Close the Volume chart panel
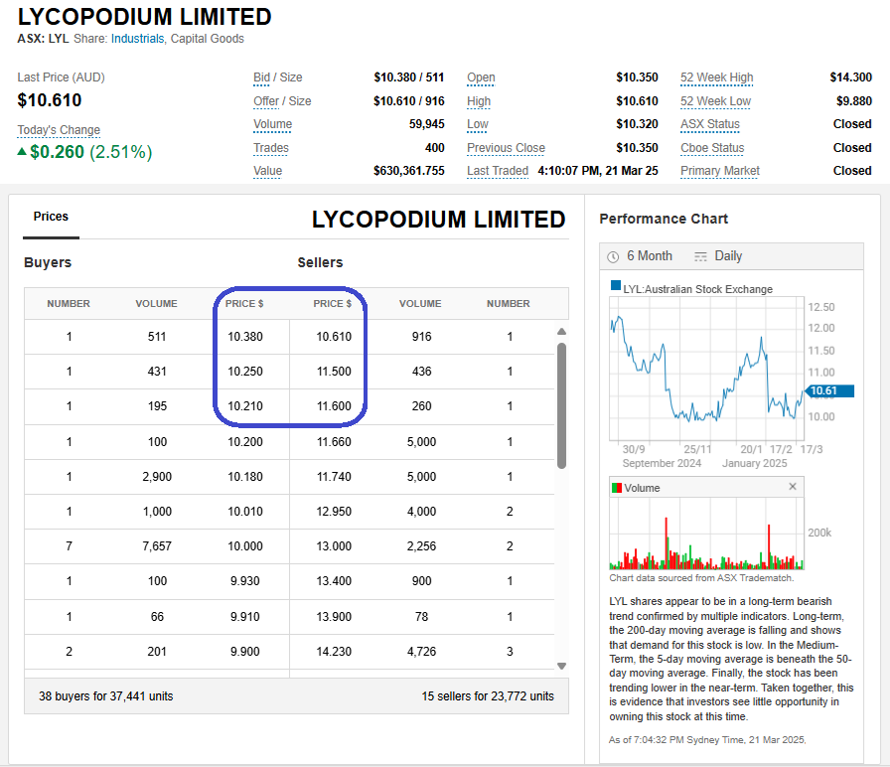Screen dimensions: 890x767 click(793, 487)
